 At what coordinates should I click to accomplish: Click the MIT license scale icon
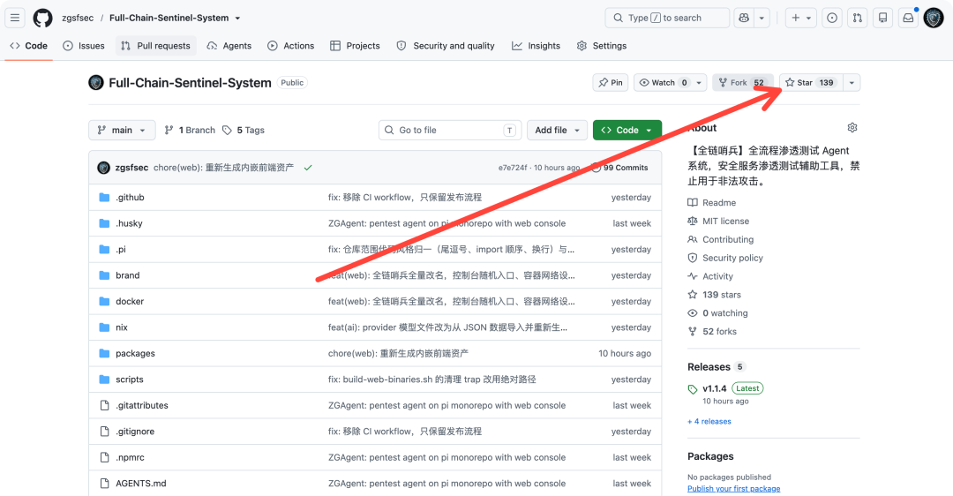tap(693, 222)
